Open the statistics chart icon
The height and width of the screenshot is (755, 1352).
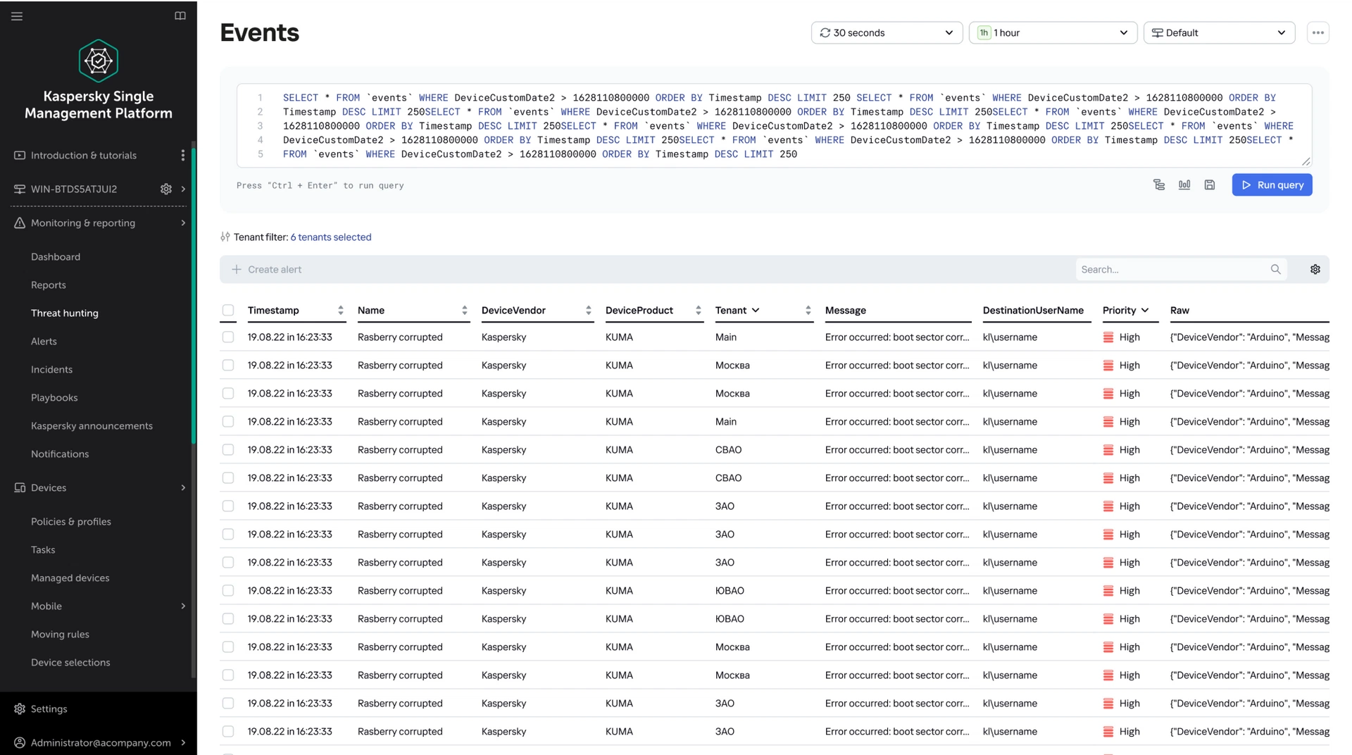pyautogui.click(x=1184, y=185)
